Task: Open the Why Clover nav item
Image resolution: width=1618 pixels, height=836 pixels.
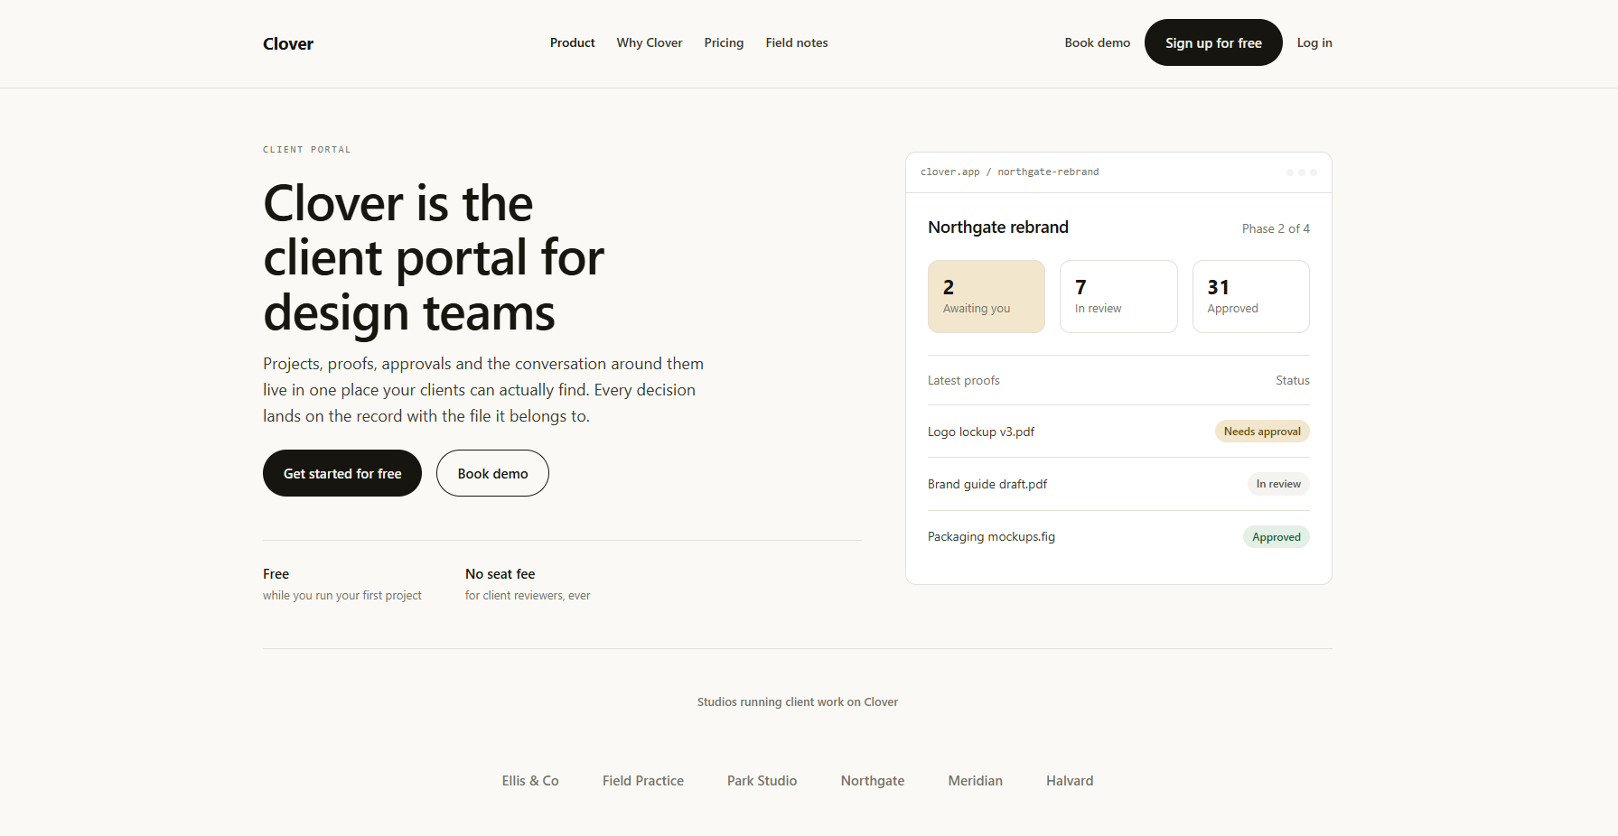Action: 650,42
